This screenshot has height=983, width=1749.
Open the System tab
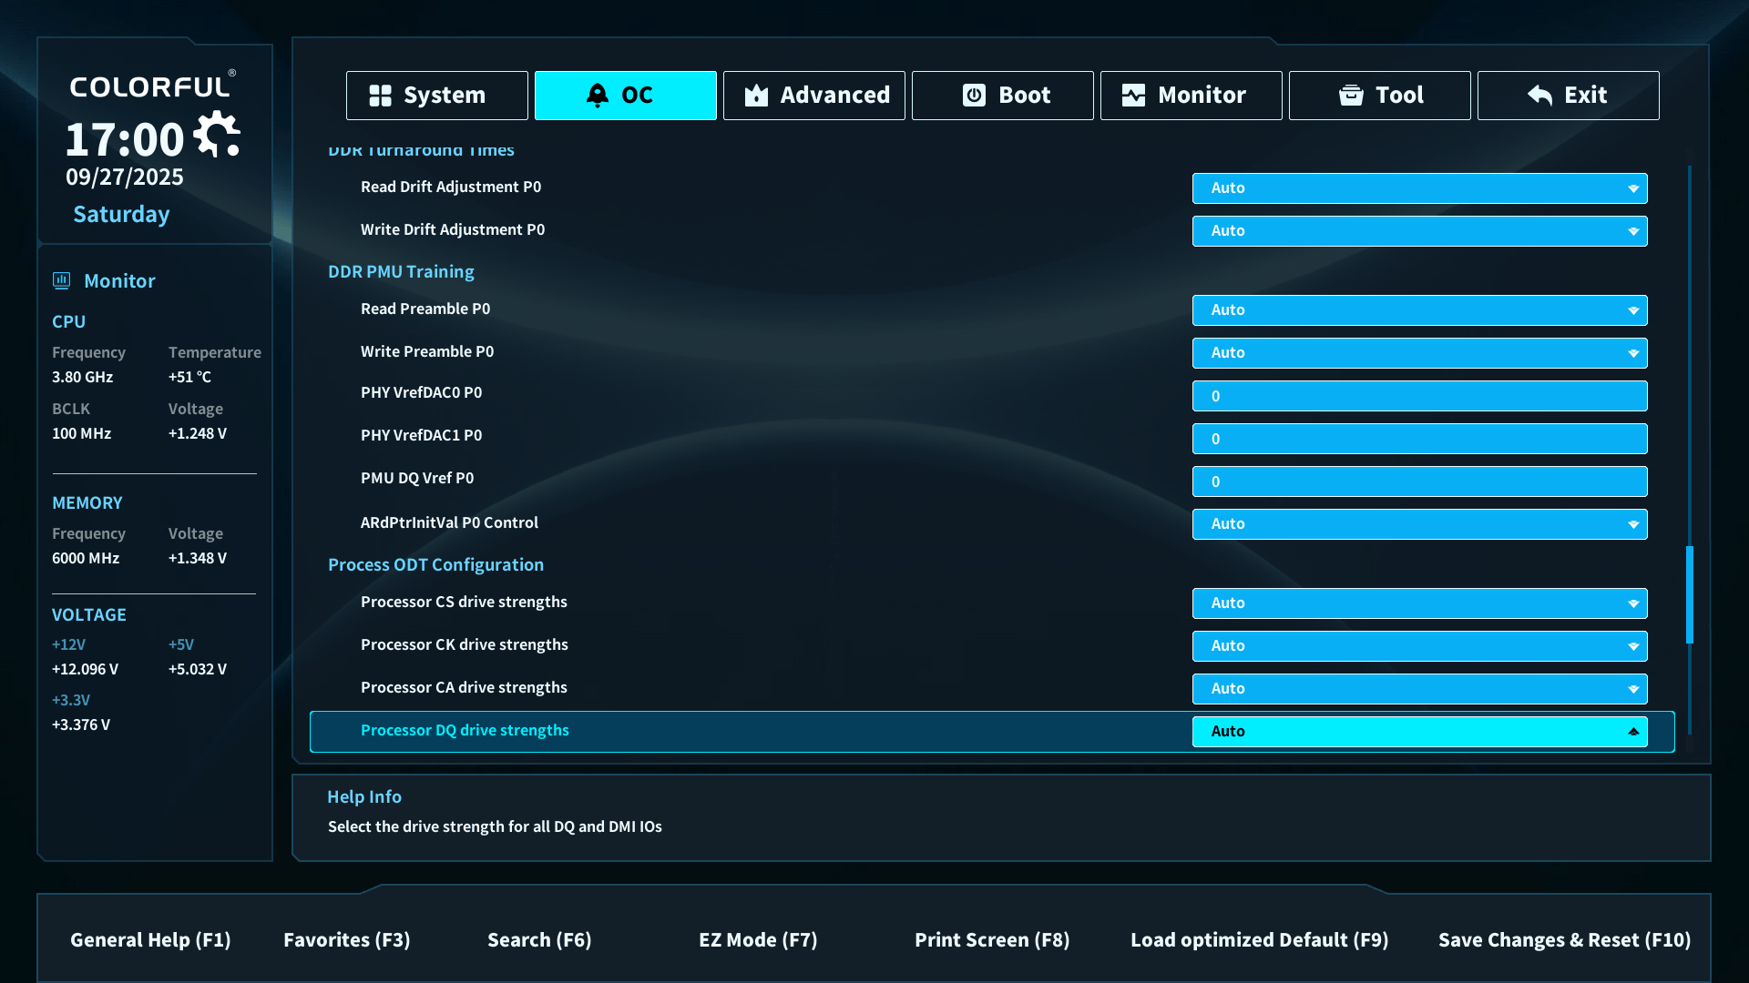pos(437,96)
